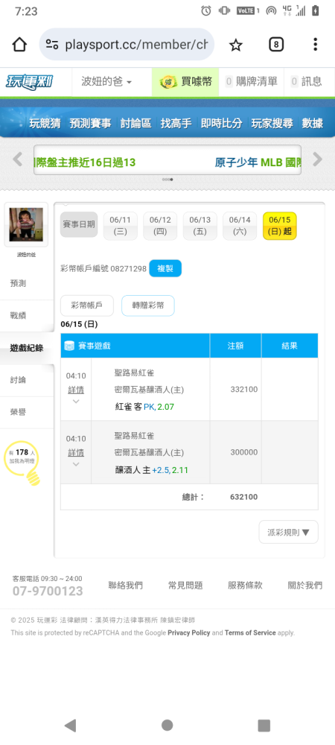Click the blue 複製 button

pos(165,268)
